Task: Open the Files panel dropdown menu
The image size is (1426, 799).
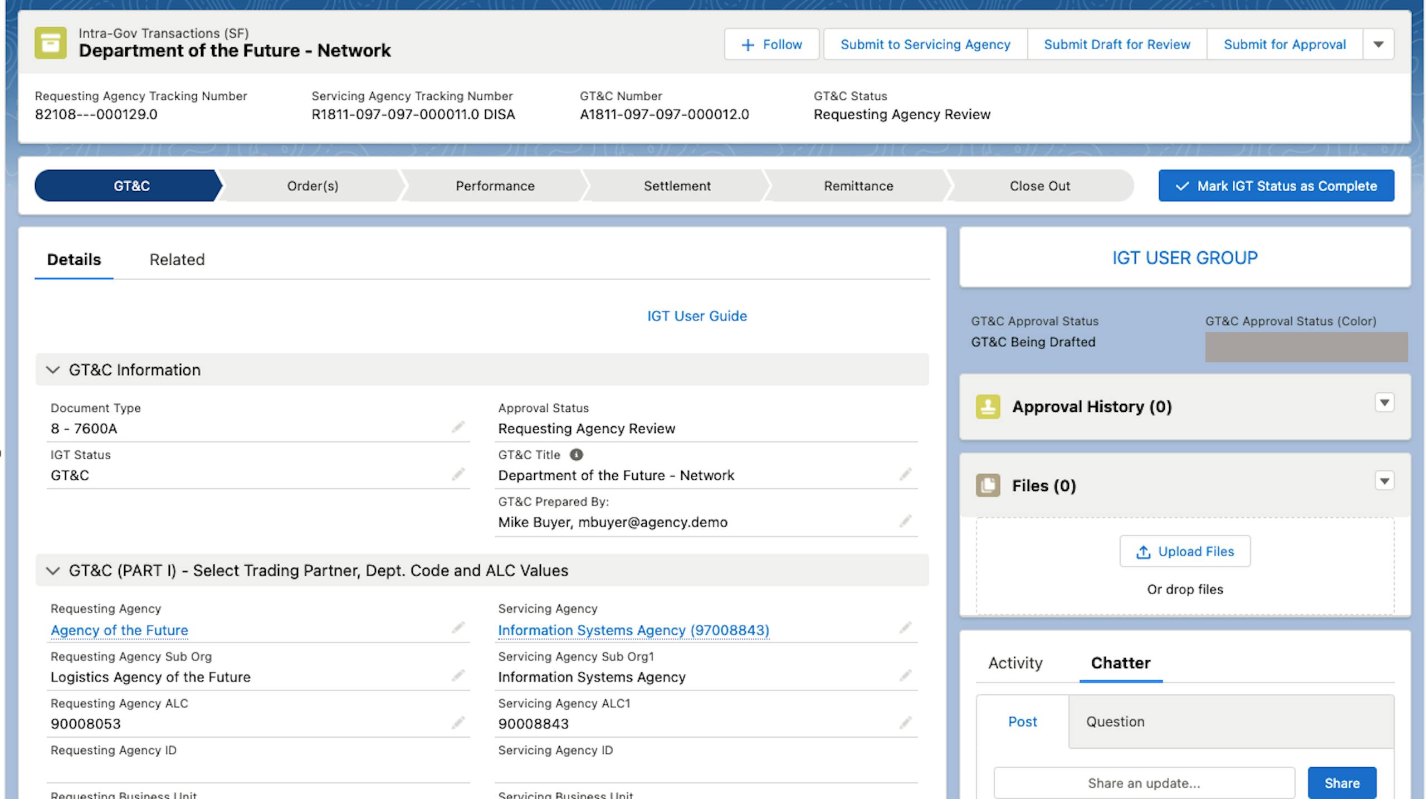Action: [x=1384, y=480]
